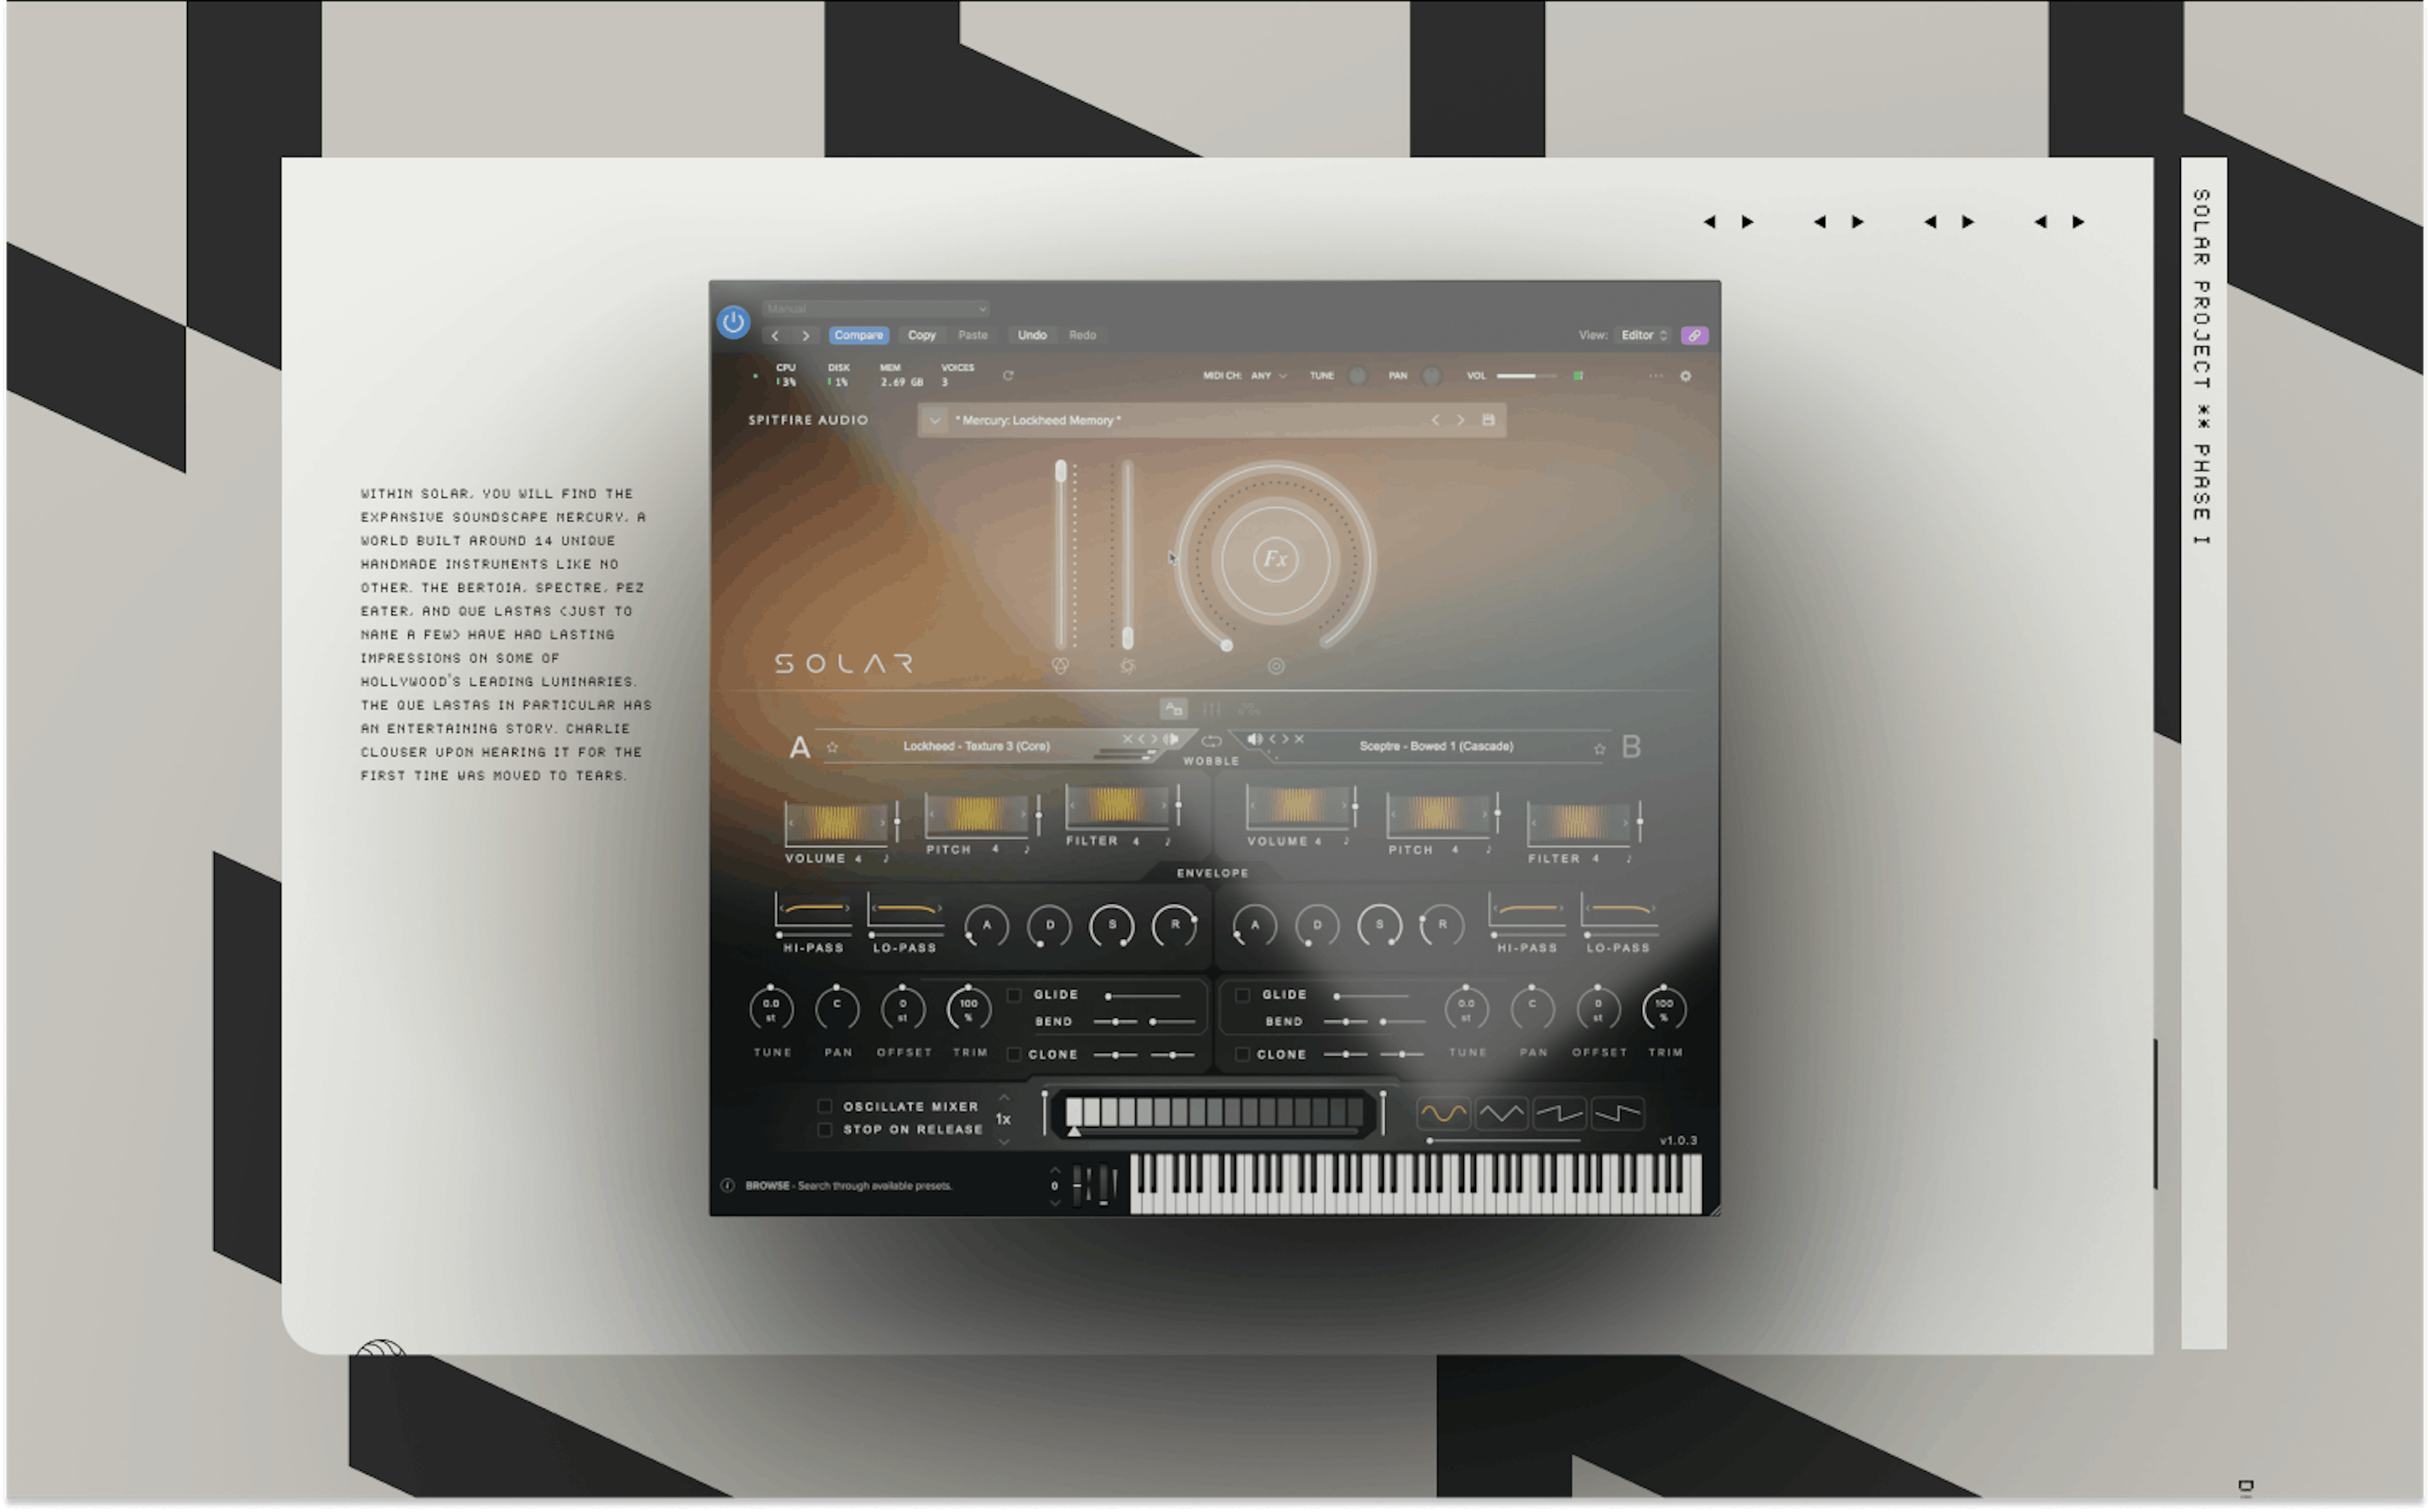Viewport: 2430px width, 1512px height.
Task: Raise keyboard octave with up arrow
Action: tap(1055, 1169)
